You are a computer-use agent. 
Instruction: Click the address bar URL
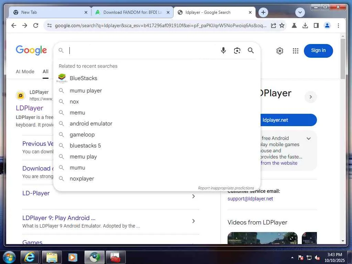point(161,25)
